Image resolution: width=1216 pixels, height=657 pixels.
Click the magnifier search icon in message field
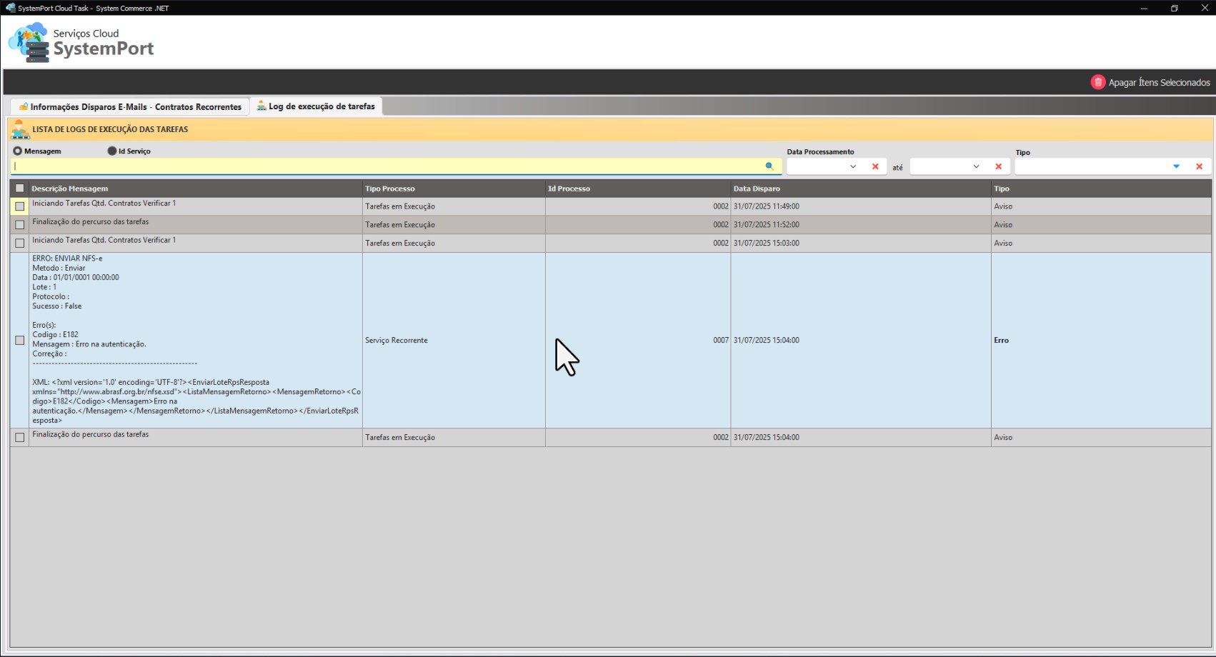(x=769, y=166)
